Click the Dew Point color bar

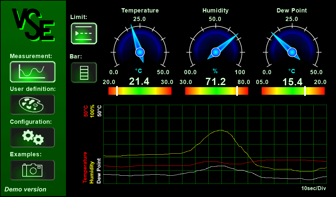pyautogui.click(x=293, y=91)
